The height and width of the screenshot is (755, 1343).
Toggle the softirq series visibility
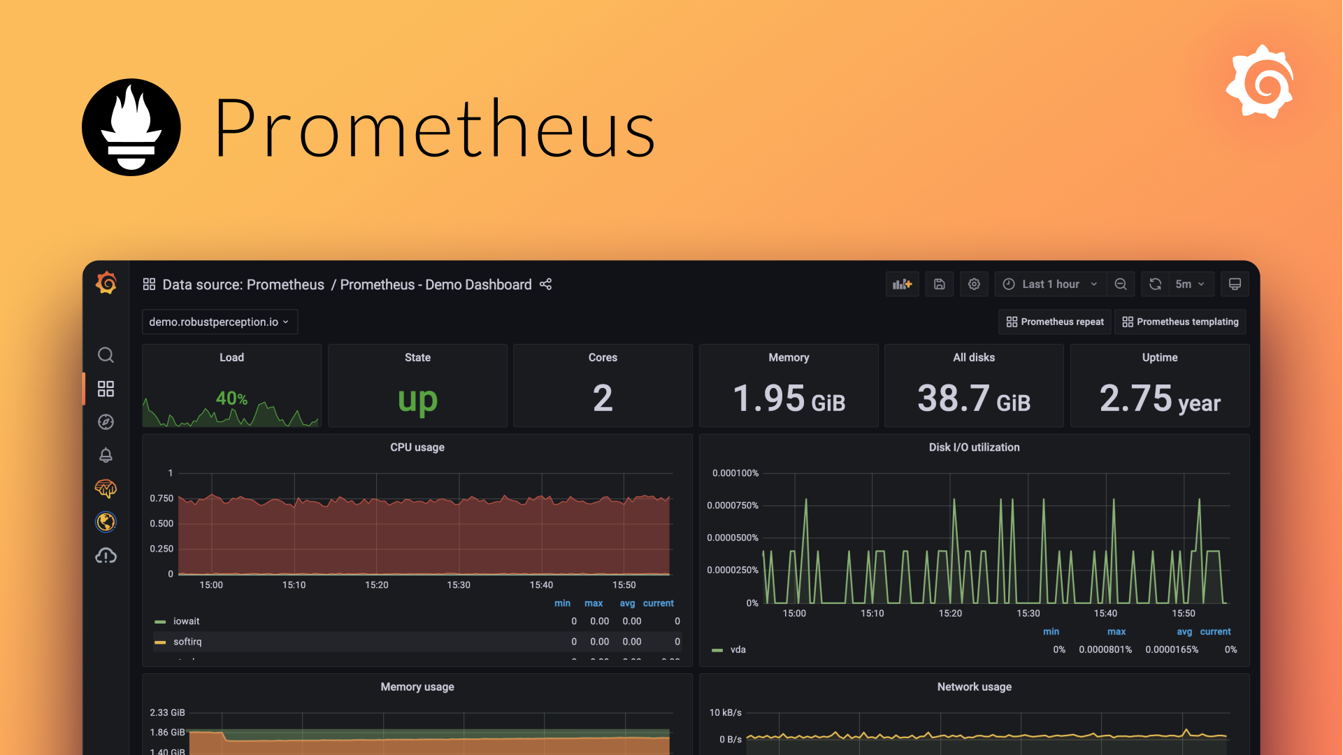click(187, 641)
